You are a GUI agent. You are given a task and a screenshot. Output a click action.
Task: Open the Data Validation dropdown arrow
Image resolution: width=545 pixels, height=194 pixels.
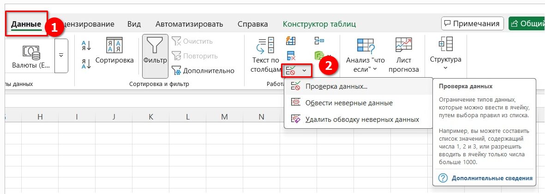coord(305,71)
